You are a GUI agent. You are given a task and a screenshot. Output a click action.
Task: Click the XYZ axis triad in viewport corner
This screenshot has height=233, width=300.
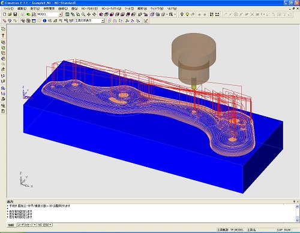coord(26,180)
